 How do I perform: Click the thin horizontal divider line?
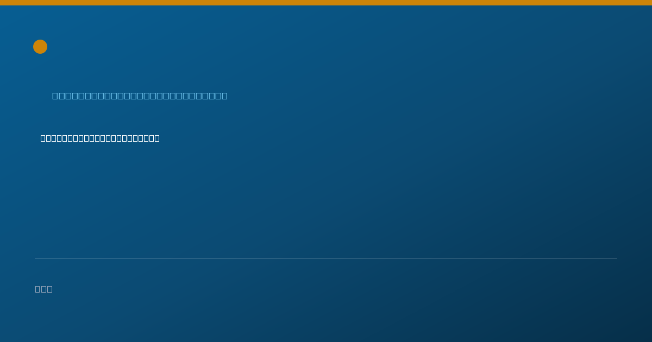click(326, 258)
